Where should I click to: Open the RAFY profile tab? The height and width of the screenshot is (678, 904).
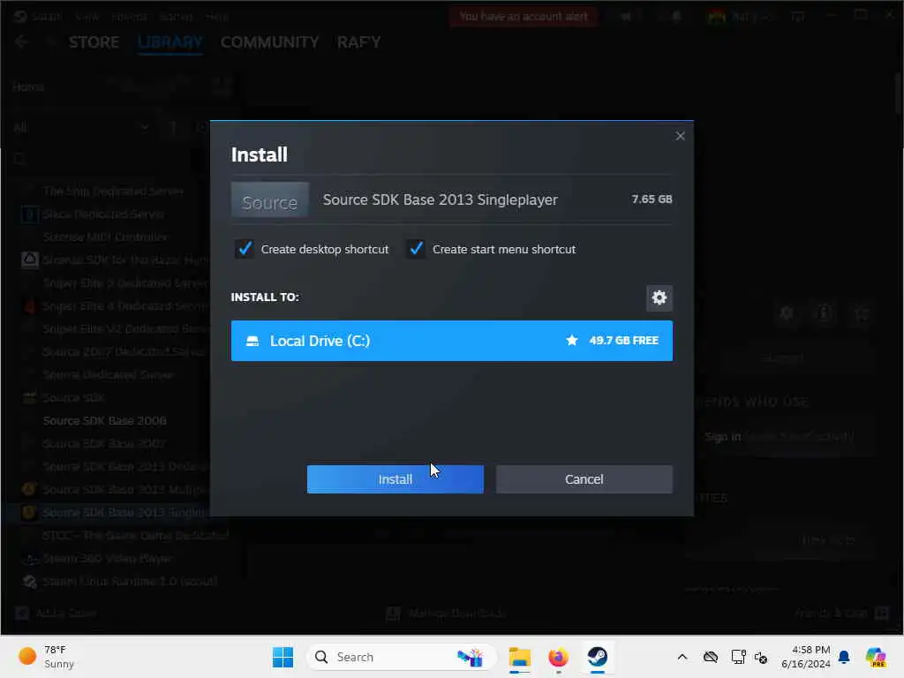[358, 42]
